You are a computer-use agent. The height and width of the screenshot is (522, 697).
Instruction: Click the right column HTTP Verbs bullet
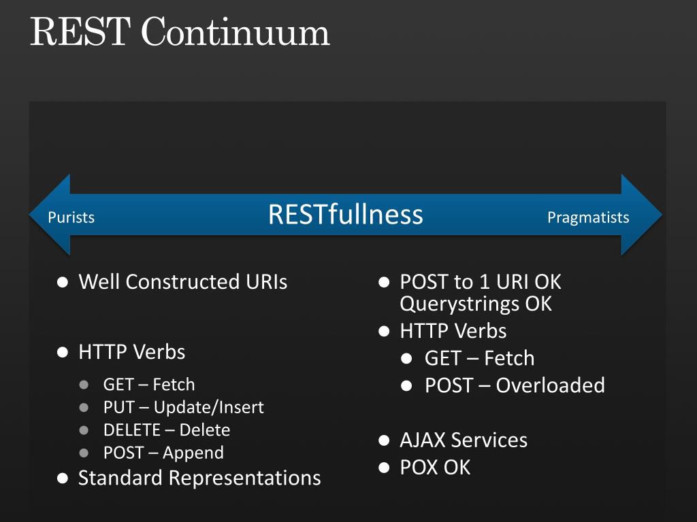[453, 331]
